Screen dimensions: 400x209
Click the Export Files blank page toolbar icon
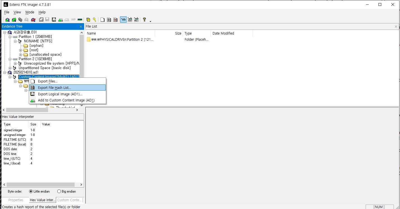tap(103, 20)
